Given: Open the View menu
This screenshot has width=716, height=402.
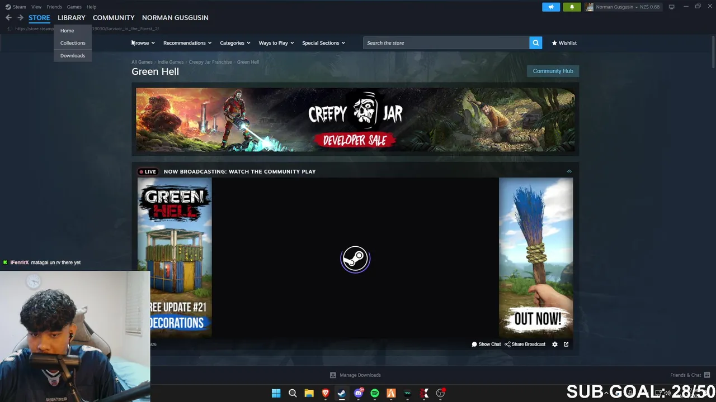Looking at the screenshot, I should pyautogui.click(x=36, y=7).
